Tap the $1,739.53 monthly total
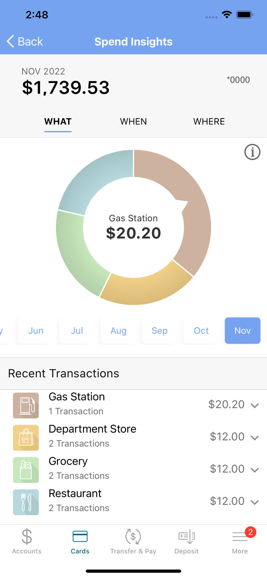The height and width of the screenshot is (578, 267). [x=65, y=87]
